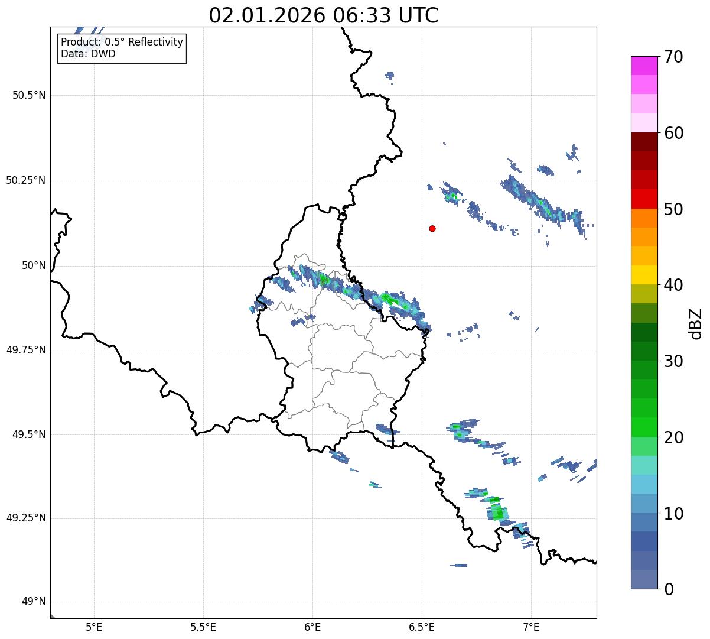Pick the olive swatch just below 40
This screenshot has width=710, height=639.
click(x=644, y=294)
